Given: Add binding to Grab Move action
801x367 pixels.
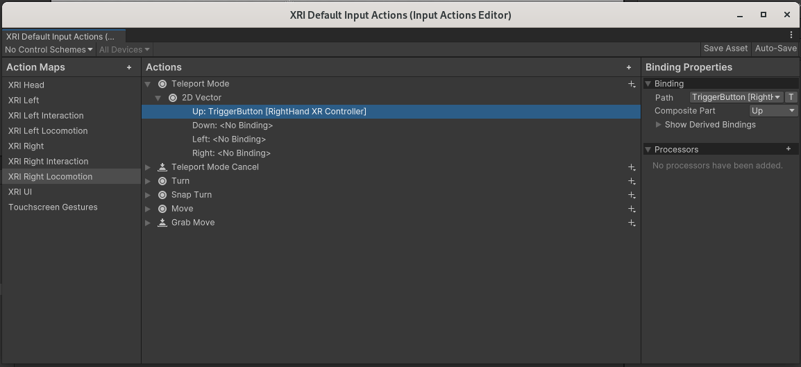Looking at the screenshot, I should tap(632, 223).
